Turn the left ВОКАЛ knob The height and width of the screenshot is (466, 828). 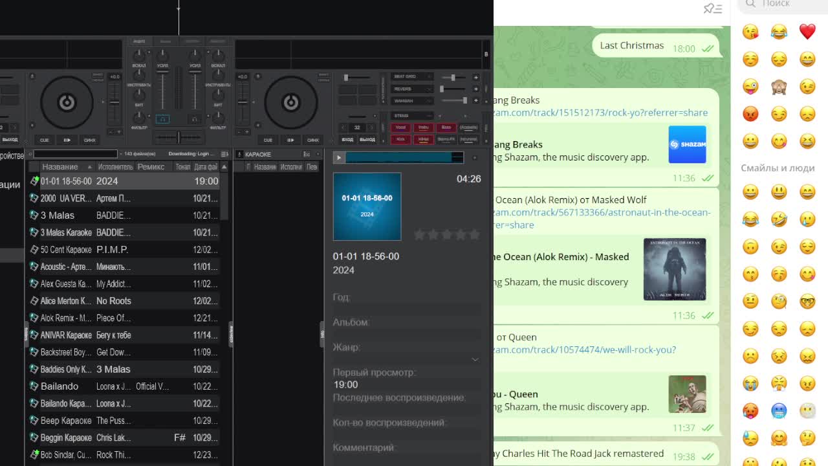coord(139,56)
